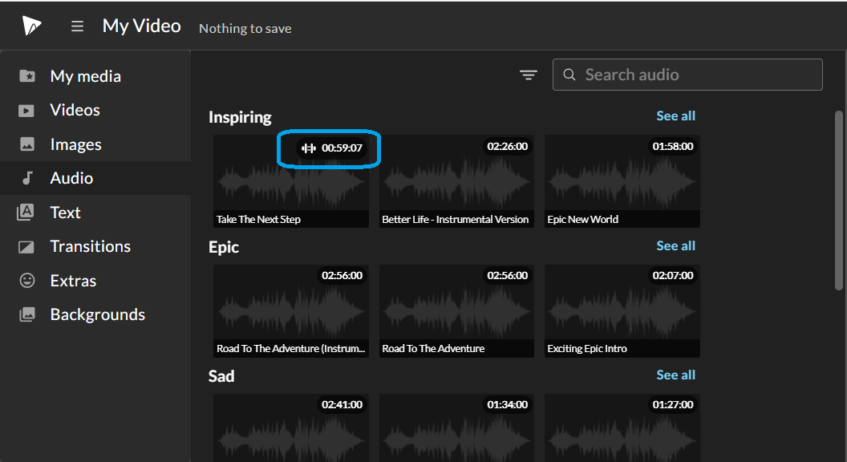
Task: Select the Sad track lasting 01:34:00
Action: (456, 428)
